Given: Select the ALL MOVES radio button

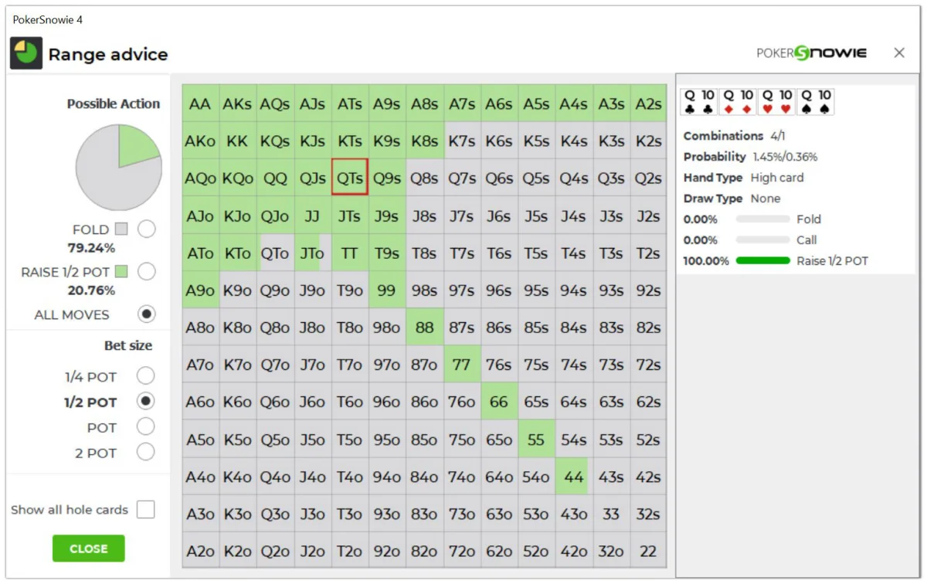Looking at the screenshot, I should (146, 314).
